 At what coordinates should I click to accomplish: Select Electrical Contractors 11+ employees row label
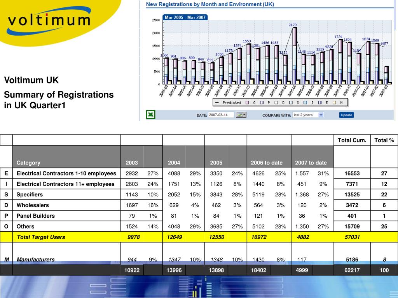65,184
